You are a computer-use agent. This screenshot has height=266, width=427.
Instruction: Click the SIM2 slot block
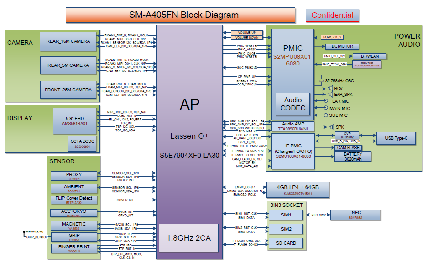(x=286, y=229)
